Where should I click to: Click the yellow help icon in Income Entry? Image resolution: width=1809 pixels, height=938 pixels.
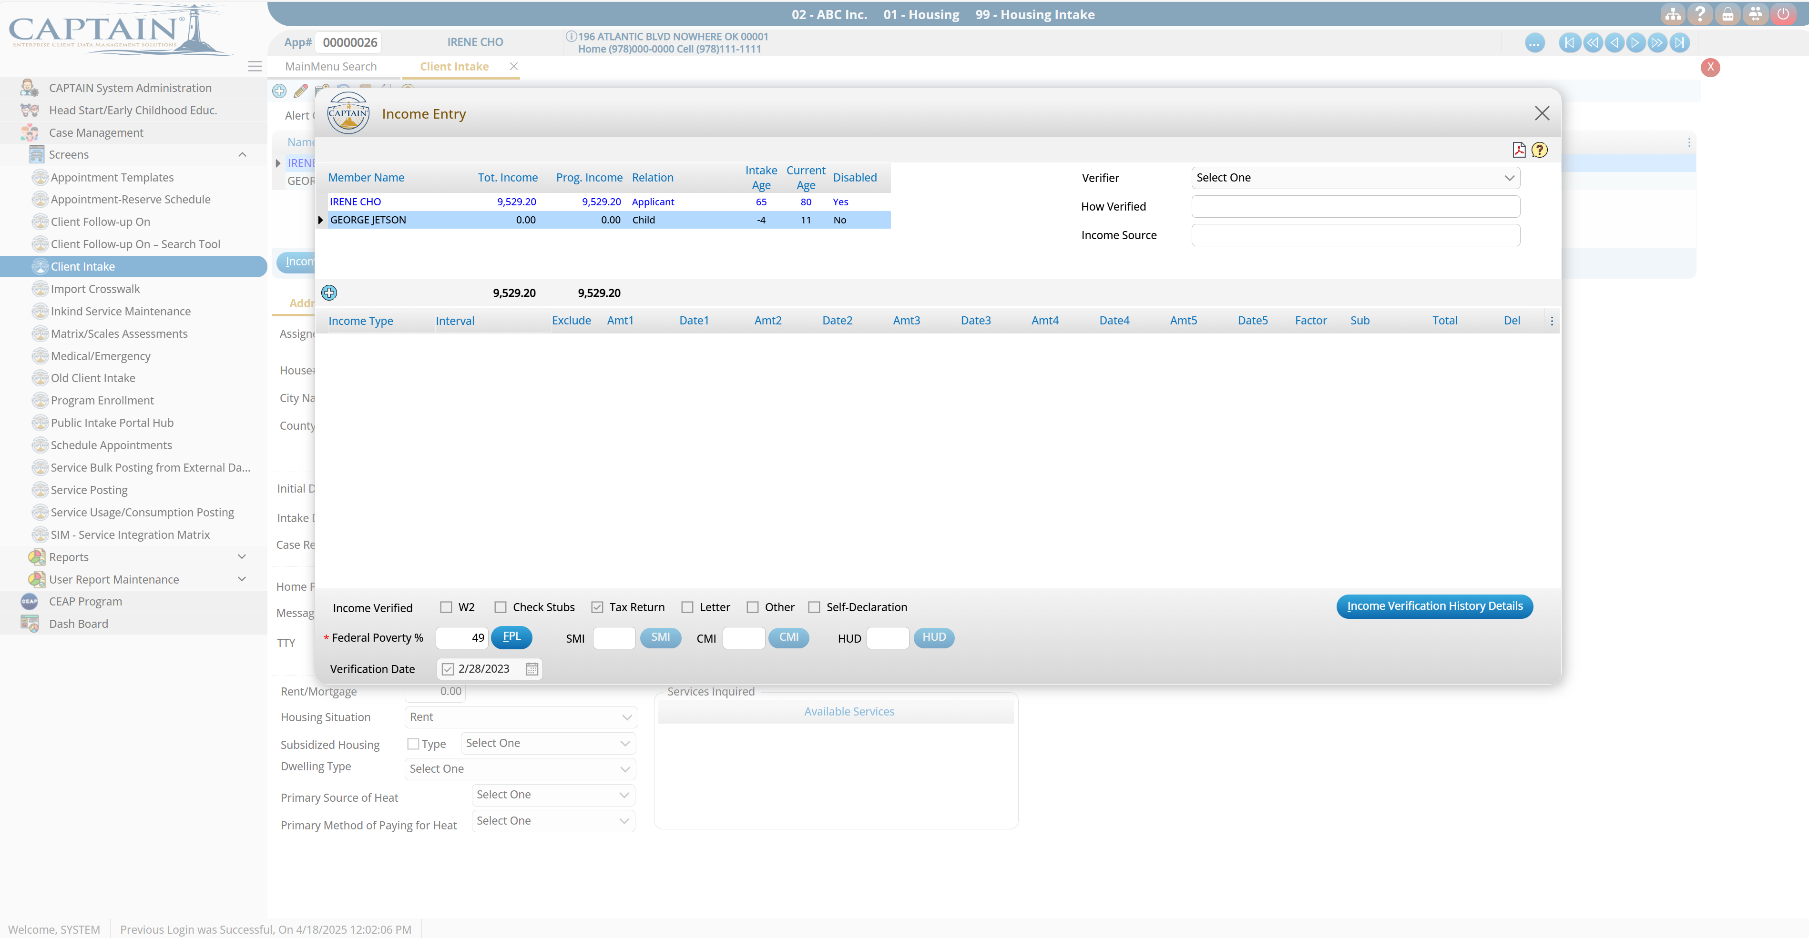point(1539,150)
